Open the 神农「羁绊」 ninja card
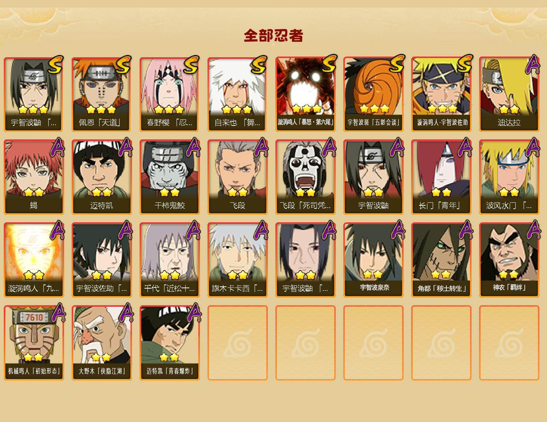547x422 pixels. click(x=509, y=260)
